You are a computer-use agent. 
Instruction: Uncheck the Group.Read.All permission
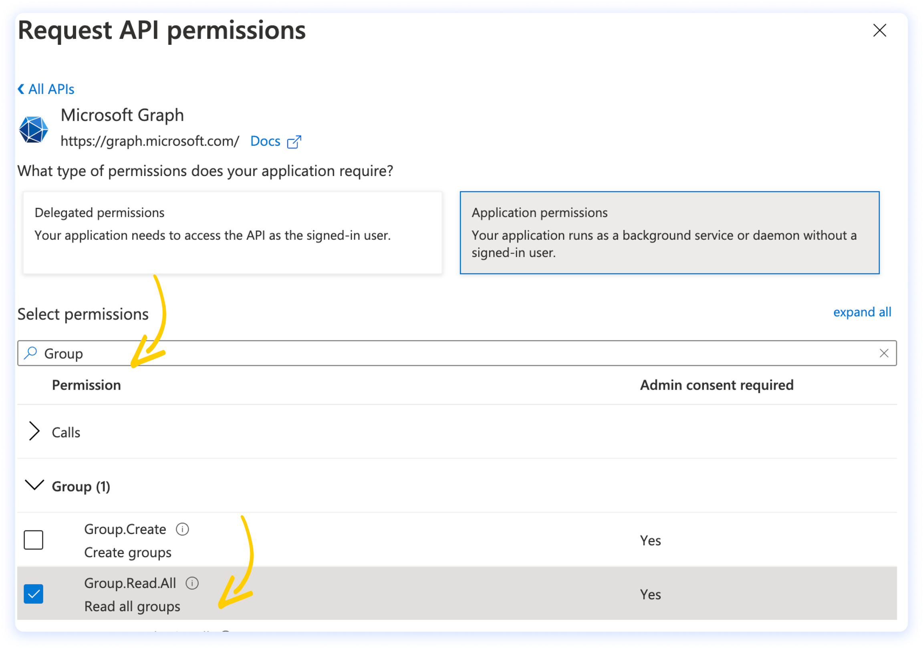click(33, 594)
